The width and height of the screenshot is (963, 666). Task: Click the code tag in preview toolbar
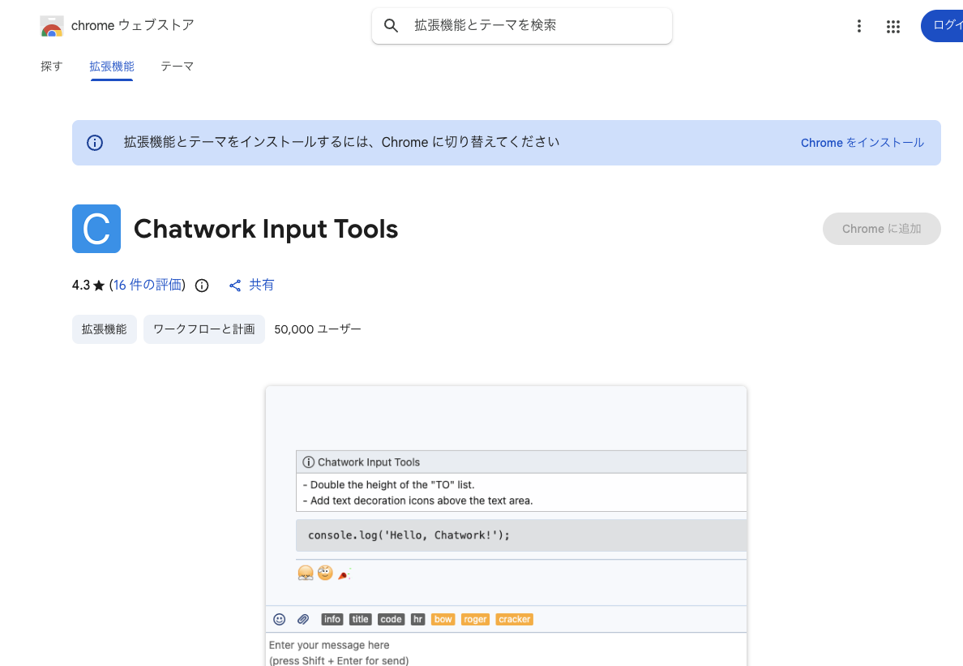[392, 619]
